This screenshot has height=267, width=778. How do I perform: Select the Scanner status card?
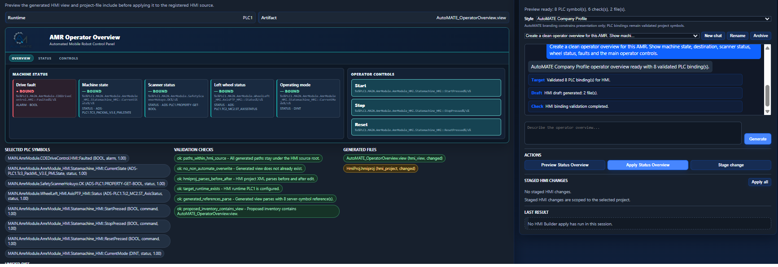[x=176, y=98]
